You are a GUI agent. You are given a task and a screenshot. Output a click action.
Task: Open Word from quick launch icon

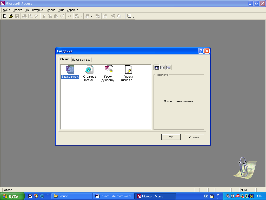(x=30, y=196)
